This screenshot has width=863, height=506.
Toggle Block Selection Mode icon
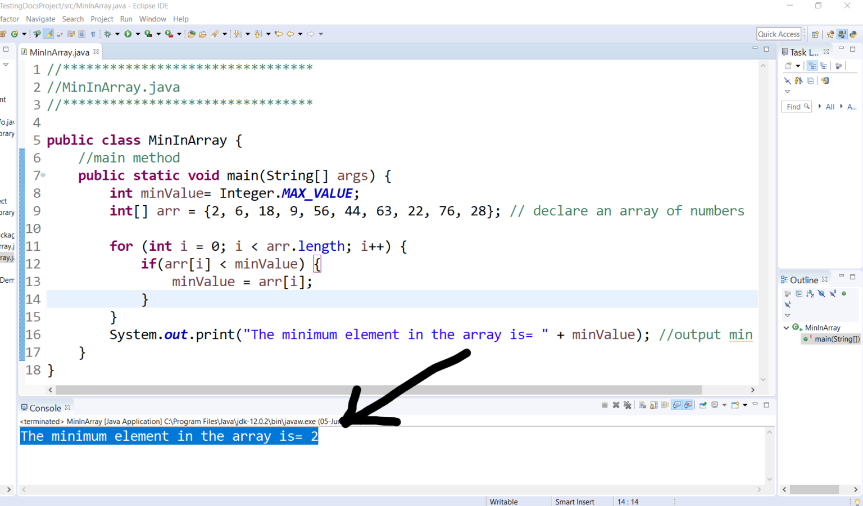[x=81, y=34]
